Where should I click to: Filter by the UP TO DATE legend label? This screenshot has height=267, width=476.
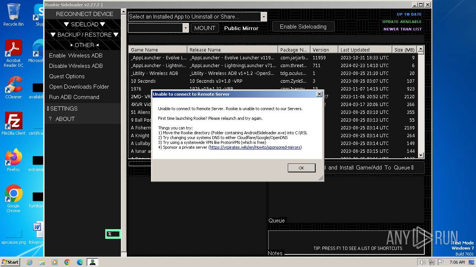409,14
